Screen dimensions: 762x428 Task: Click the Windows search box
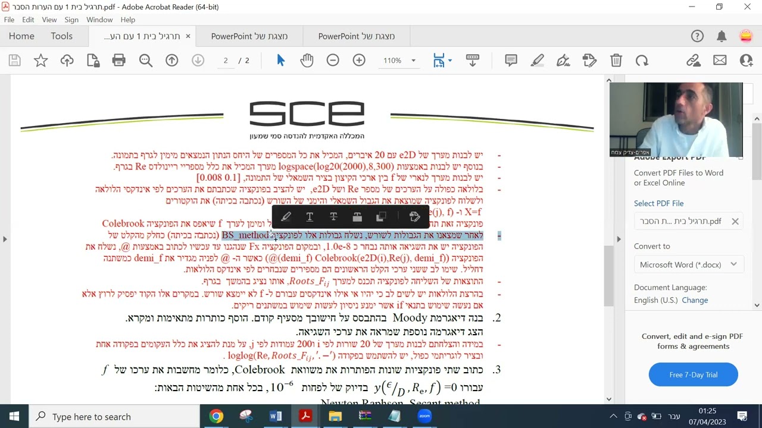[114, 417]
